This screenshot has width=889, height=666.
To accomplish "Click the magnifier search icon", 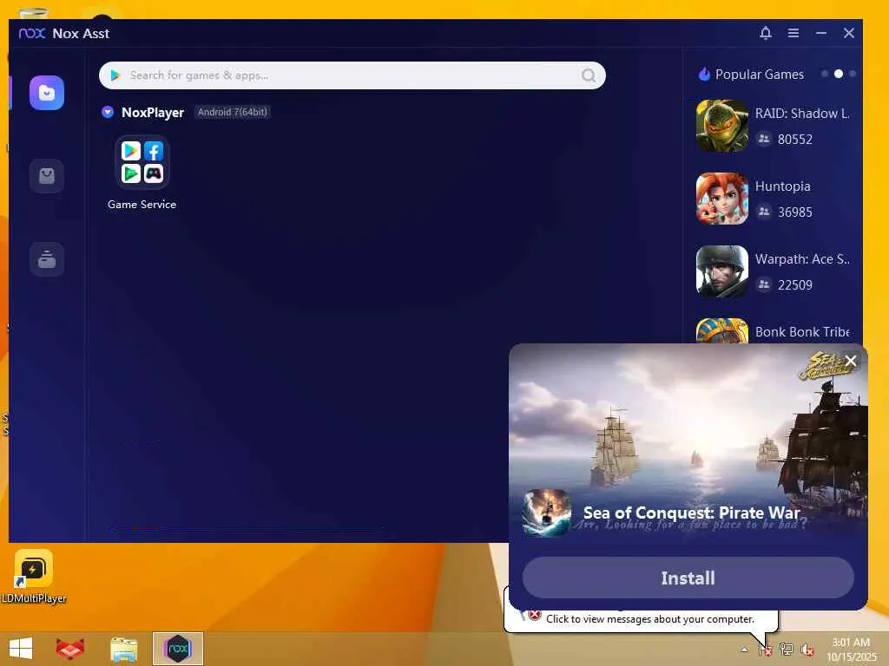I will tap(589, 75).
